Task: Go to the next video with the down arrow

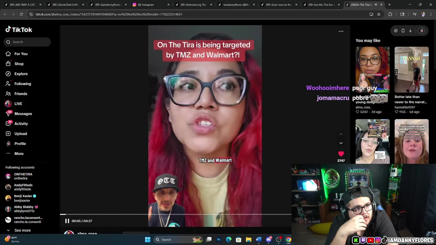Action: click(x=341, y=143)
